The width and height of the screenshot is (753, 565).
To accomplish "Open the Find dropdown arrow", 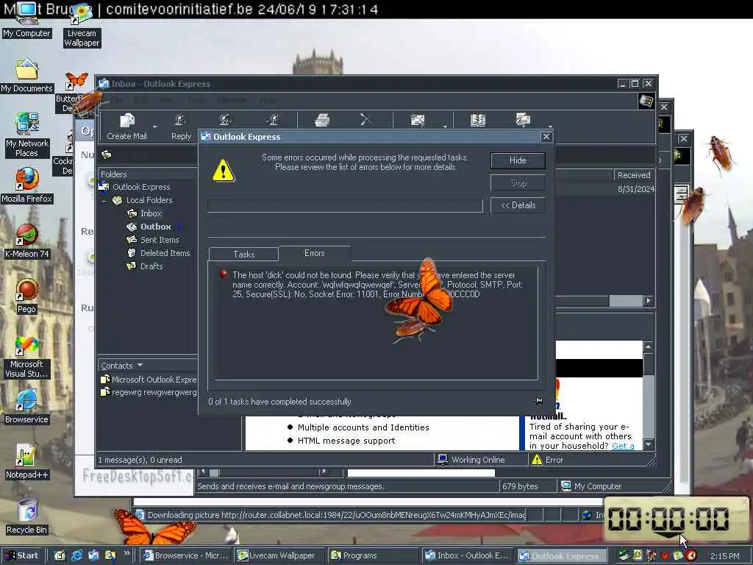I will pyautogui.click(x=550, y=127).
